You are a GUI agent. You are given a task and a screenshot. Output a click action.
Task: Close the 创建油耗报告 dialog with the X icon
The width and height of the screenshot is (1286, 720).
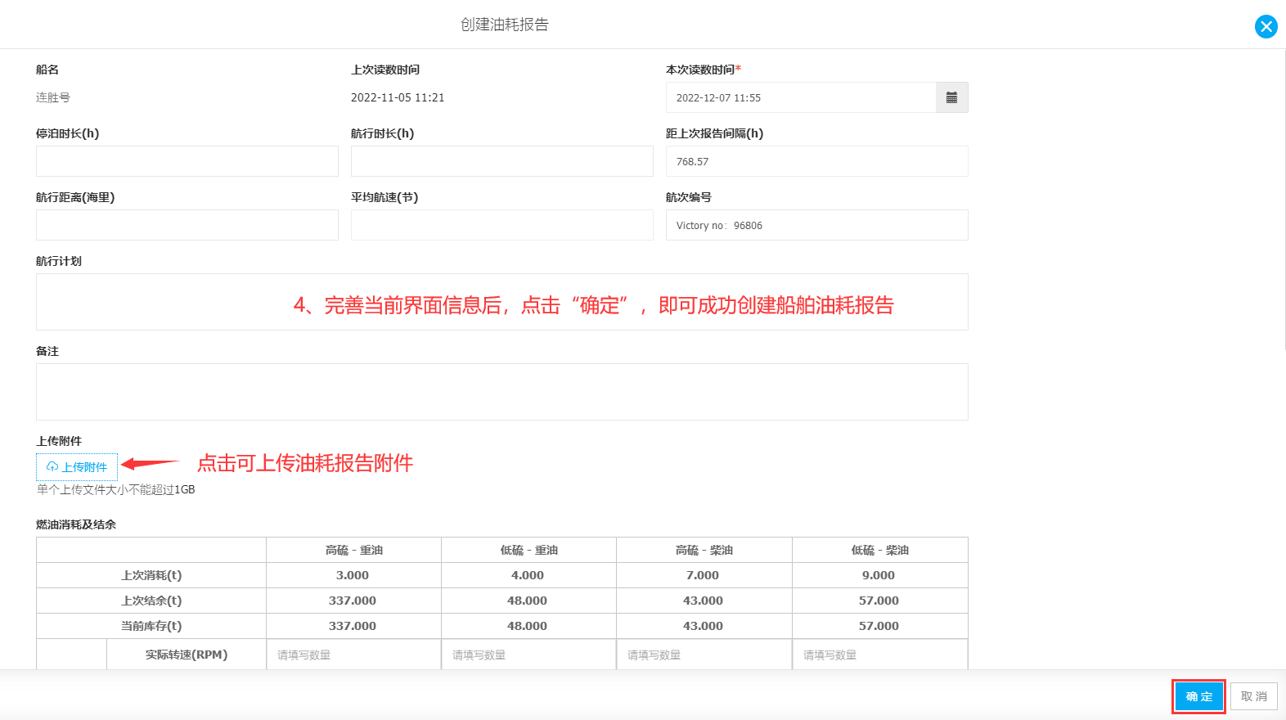[x=1266, y=26]
